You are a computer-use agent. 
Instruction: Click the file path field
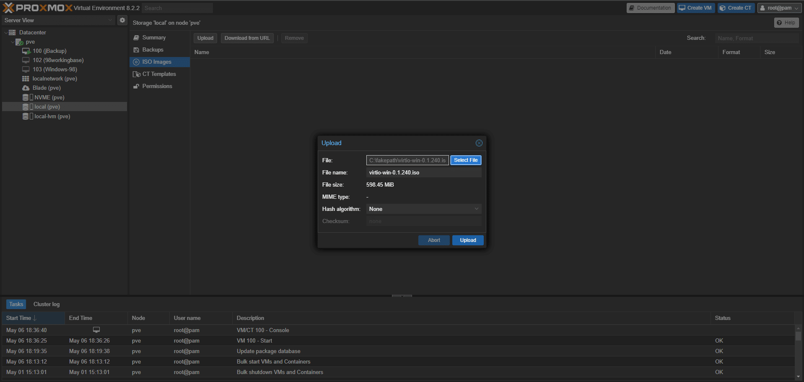click(407, 160)
